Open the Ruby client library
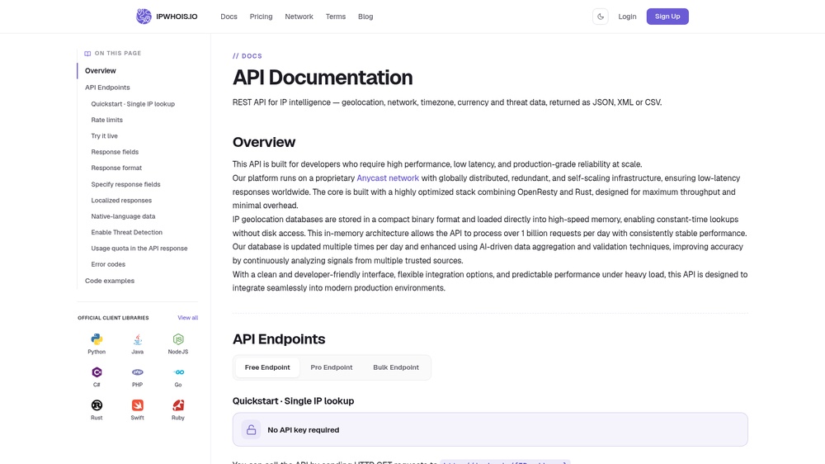 [178, 410]
